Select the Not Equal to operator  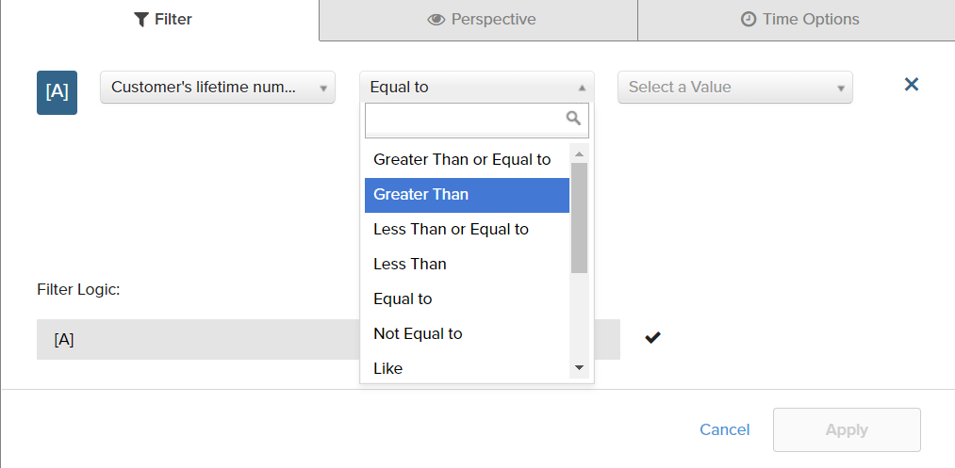[x=418, y=333]
